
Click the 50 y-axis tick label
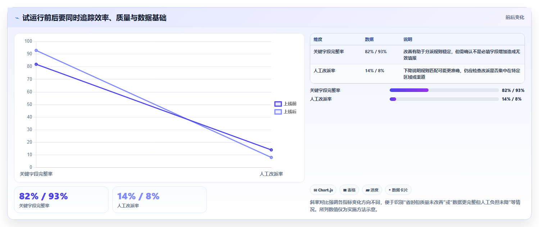(30, 104)
